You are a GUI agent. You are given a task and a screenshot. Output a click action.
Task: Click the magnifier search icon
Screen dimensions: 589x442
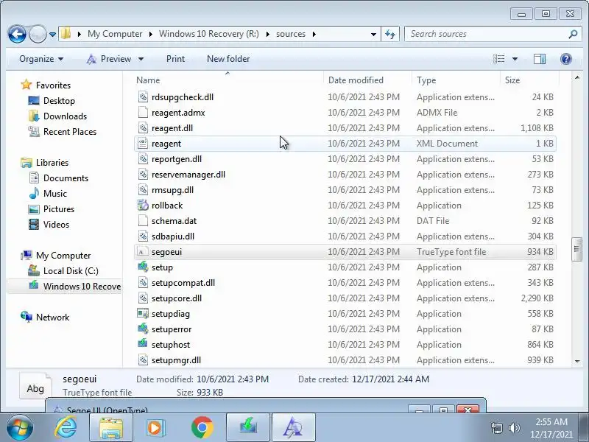(x=573, y=34)
